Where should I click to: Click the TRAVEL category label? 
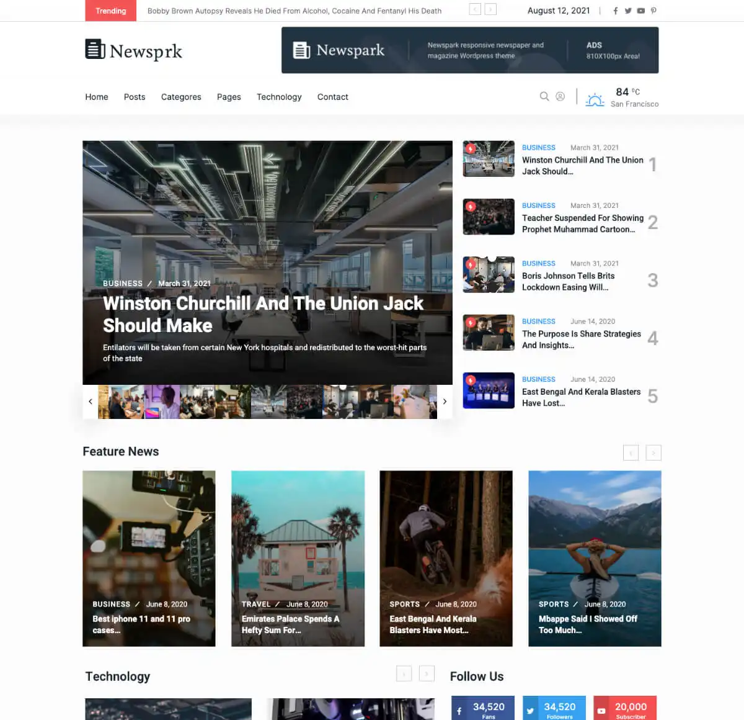click(x=255, y=604)
